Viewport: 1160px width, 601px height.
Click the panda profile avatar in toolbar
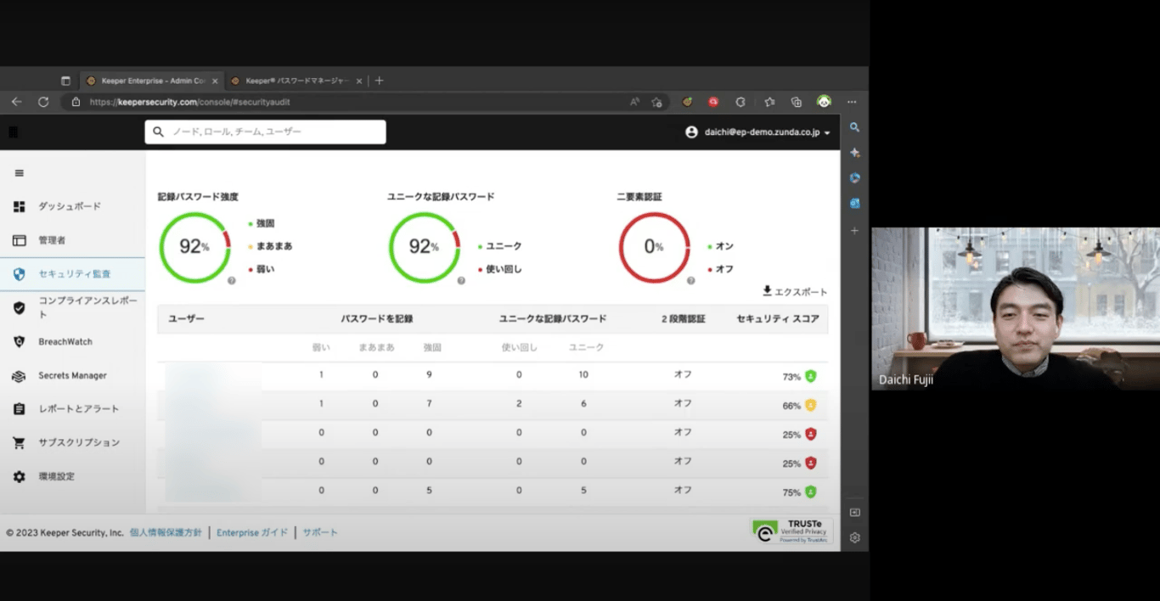point(824,102)
